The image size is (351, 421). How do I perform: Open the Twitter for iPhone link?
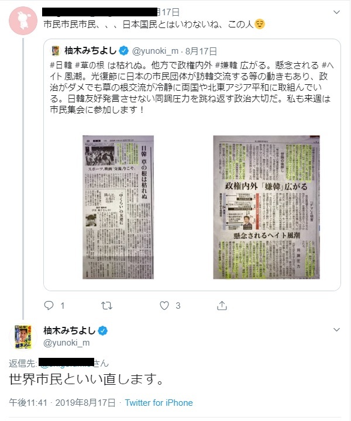pos(159,403)
